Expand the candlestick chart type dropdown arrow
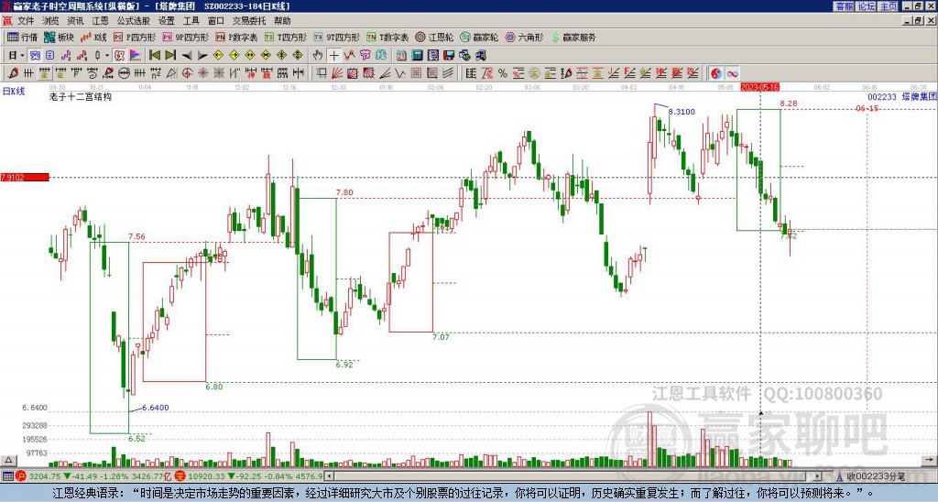938x502 pixels. 107,56
